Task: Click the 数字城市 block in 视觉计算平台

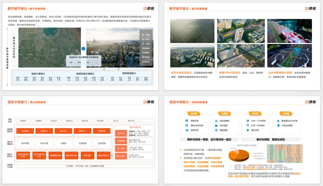Action: pos(88,156)
